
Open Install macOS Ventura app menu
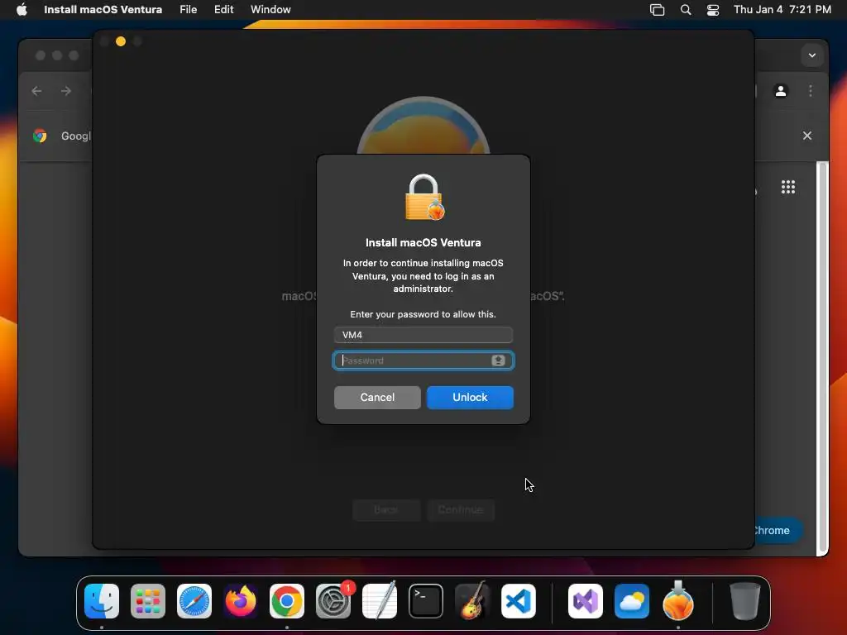pyautogui.click(x=103, y=9)
